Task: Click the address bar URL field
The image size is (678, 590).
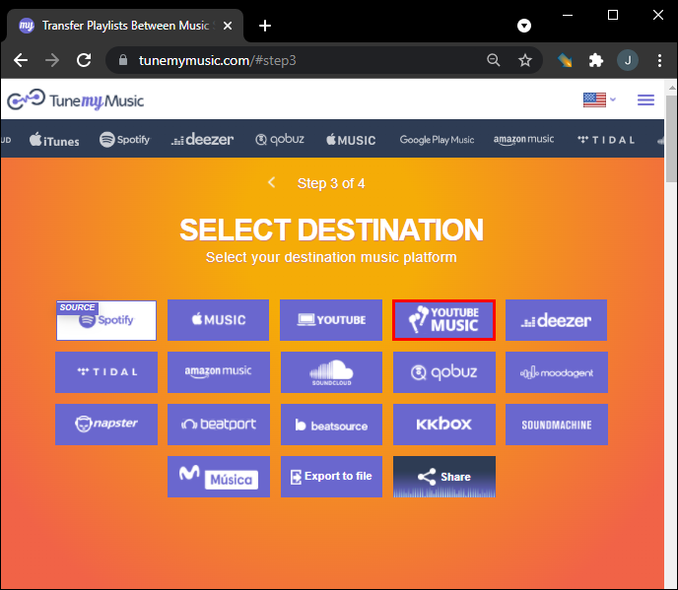Action: [296, 60]
